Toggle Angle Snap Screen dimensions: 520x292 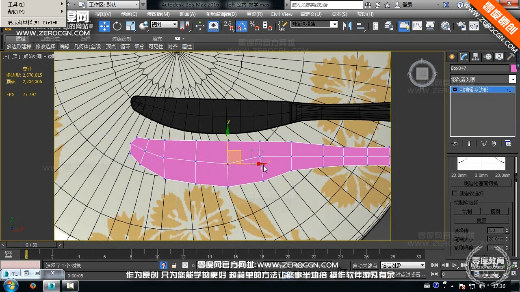(242, 26)
